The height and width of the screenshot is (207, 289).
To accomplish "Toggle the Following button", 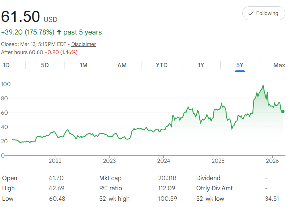I will [263, 13].
